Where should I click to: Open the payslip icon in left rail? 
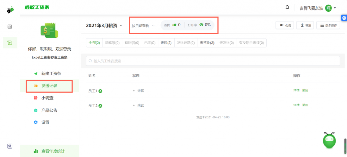tap(10, 43)
